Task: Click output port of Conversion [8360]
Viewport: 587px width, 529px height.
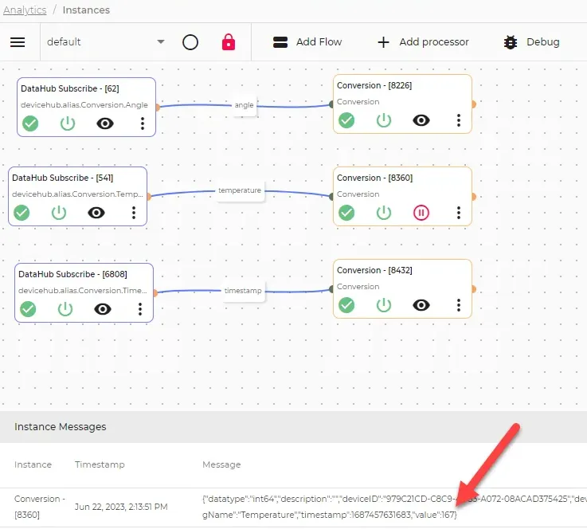Action: (x=474, y=197)
